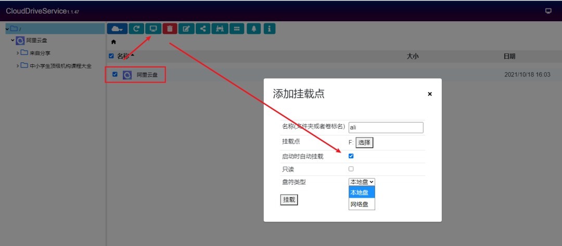562x246 pixels.
Task: Uncheck the 阿里云盘 row checkbox
Action: [x=115, y=74]
